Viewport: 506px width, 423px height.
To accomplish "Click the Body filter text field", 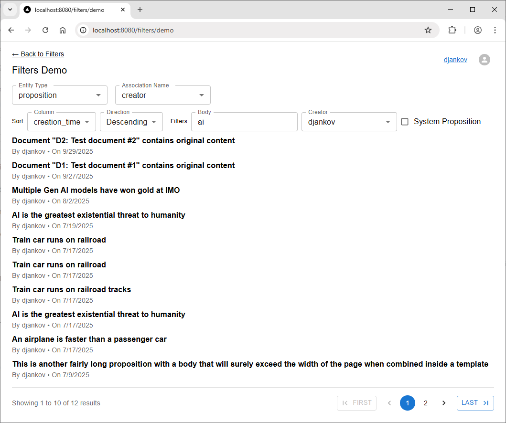I will point(244,122).
